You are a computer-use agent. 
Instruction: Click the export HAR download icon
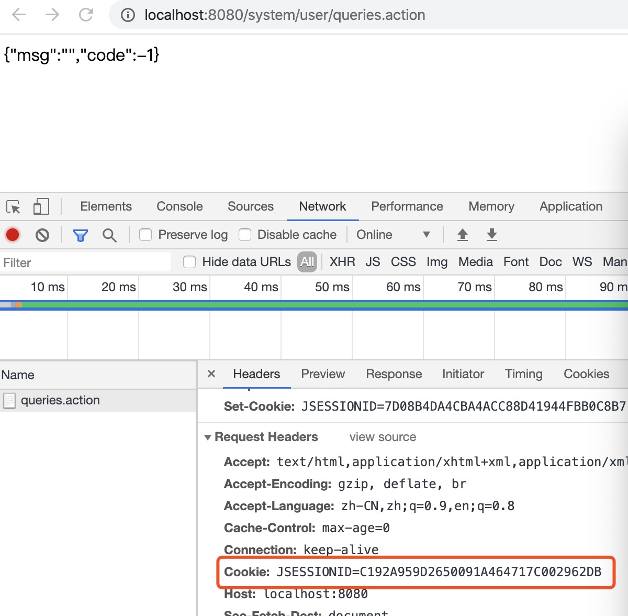[492, 235]
